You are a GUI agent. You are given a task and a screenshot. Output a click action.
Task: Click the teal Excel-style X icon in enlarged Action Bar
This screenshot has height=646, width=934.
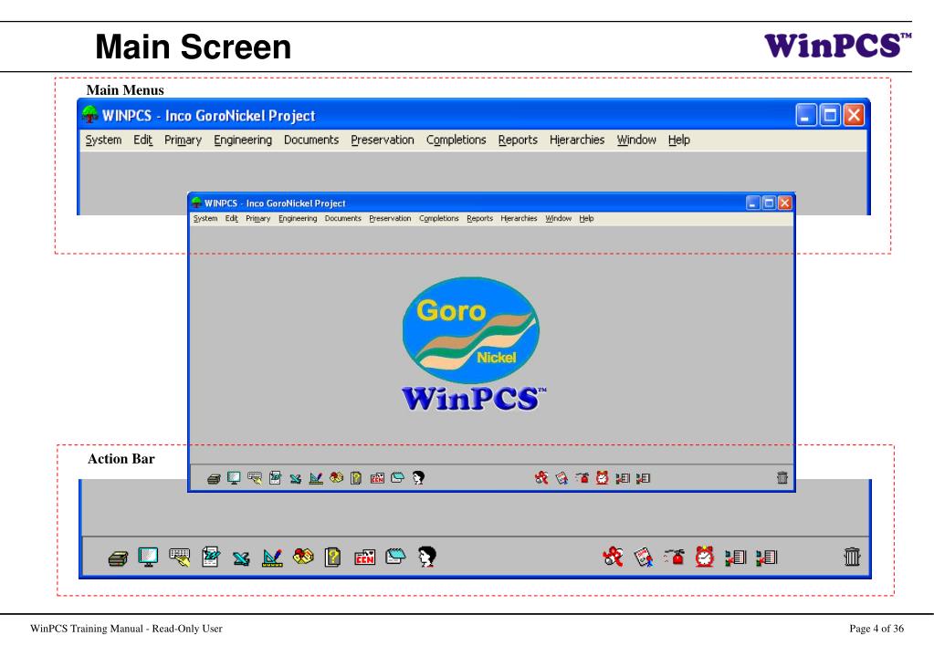pyautogui.click(x=241, y=558)
